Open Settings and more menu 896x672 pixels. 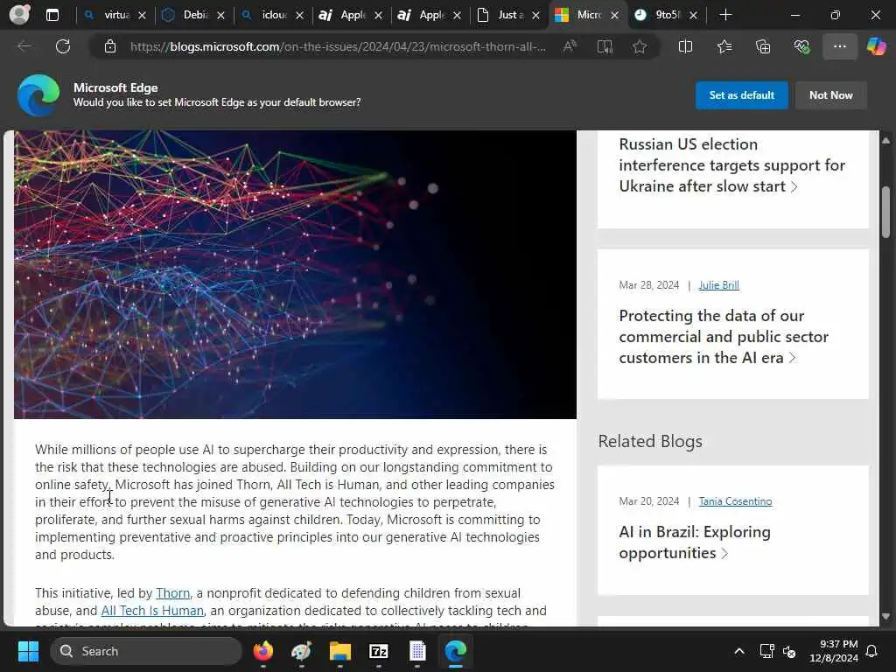839,46
